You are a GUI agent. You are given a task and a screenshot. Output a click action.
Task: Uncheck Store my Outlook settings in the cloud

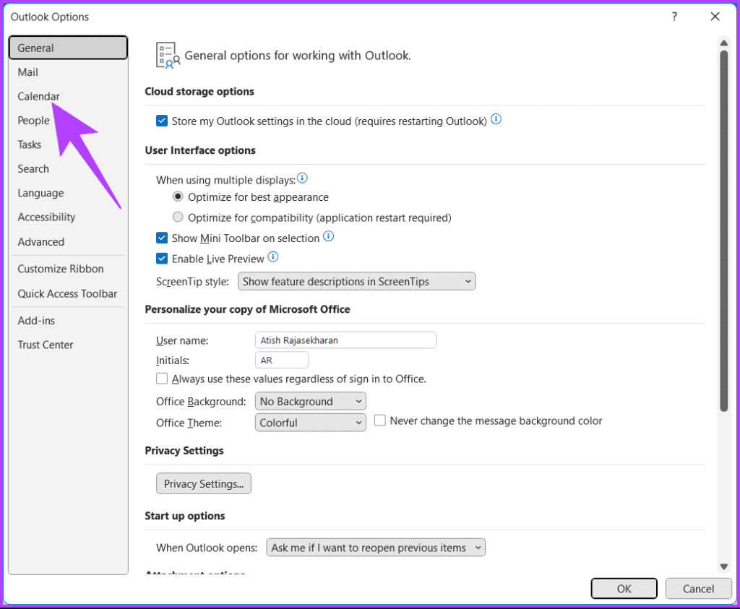[x=162, y=121]
